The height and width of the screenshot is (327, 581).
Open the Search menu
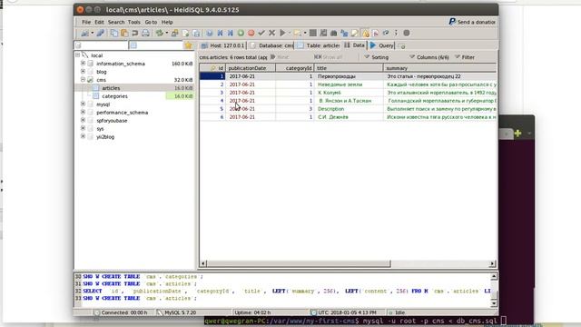pyautogui.click(x=116, y=22)
